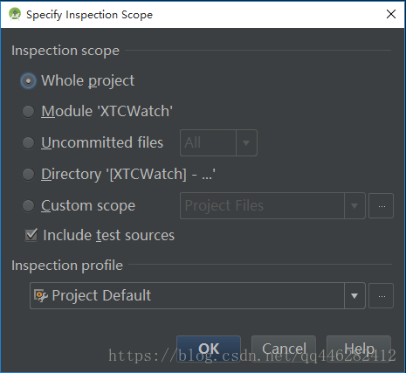The width and height of the screenshot is (406, 373).
Task: Click the Project Default profile combo box
Action: (x=197, y=296)
